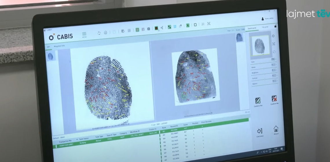The width and height of the screenshot is (330, 162).
Task: Switch to the File print tab
Action: [x=265, y=27]
